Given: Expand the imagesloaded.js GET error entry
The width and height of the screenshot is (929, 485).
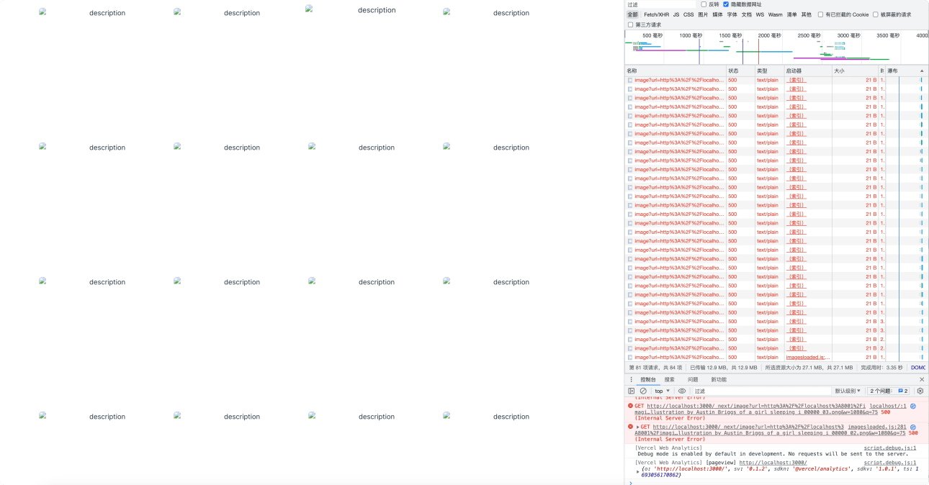Looking at the screenshot, I should [638, 427].
